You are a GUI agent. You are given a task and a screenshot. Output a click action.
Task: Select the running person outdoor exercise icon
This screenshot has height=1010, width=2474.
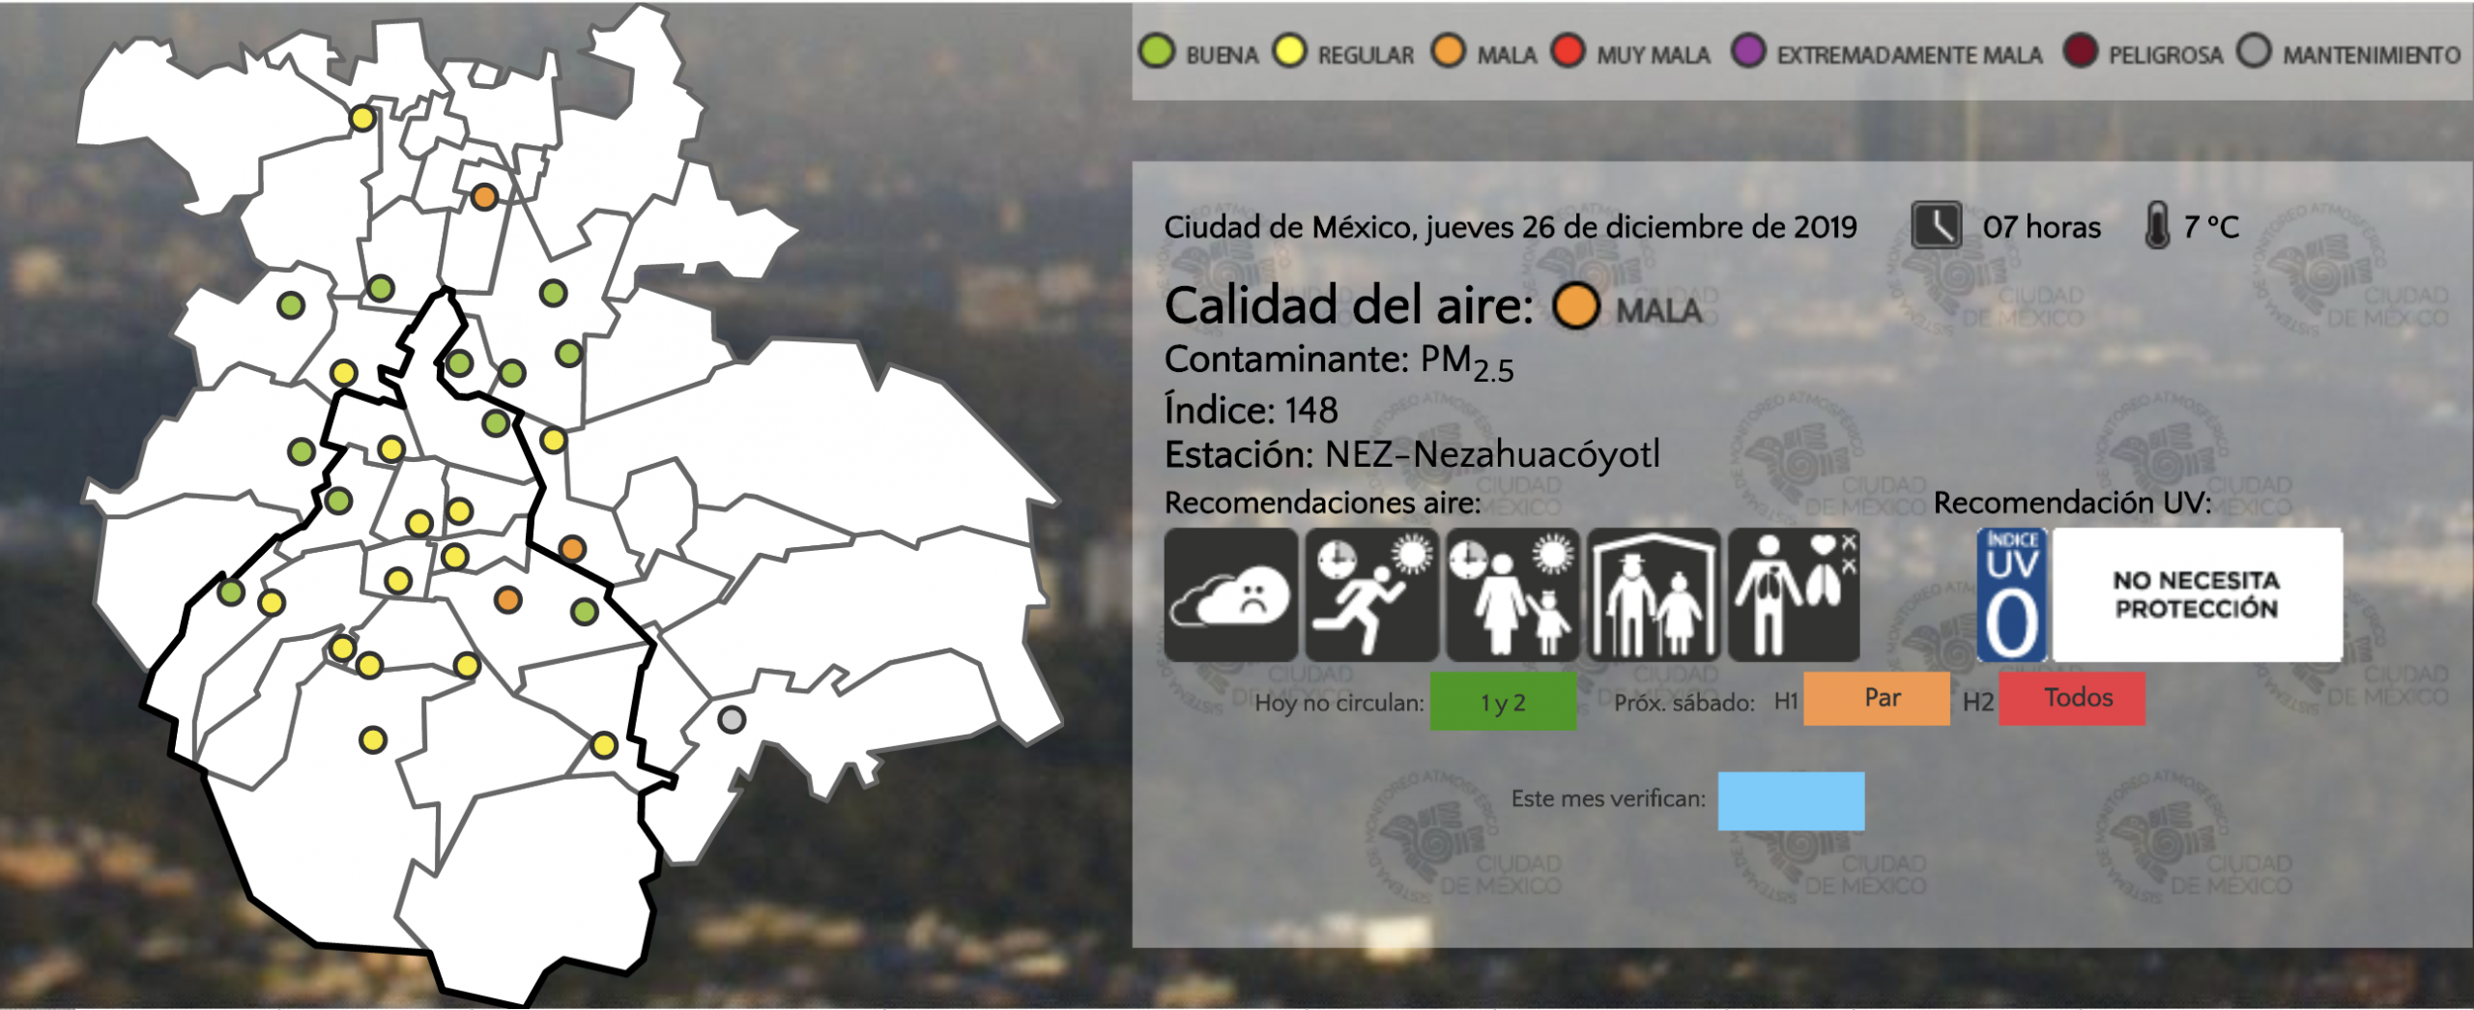click(1371, 594)
